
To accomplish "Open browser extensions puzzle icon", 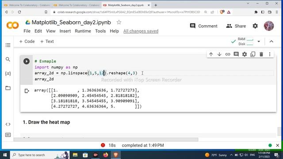I will coord(256,12).
